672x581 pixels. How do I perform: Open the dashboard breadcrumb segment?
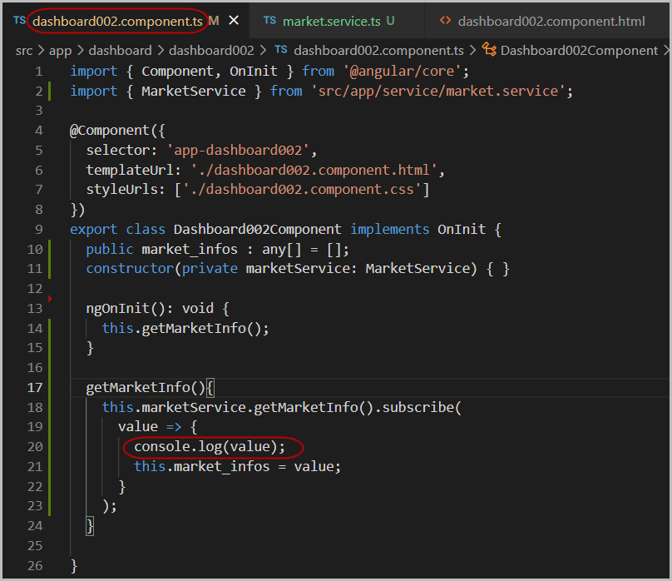[x=120, y=51]
